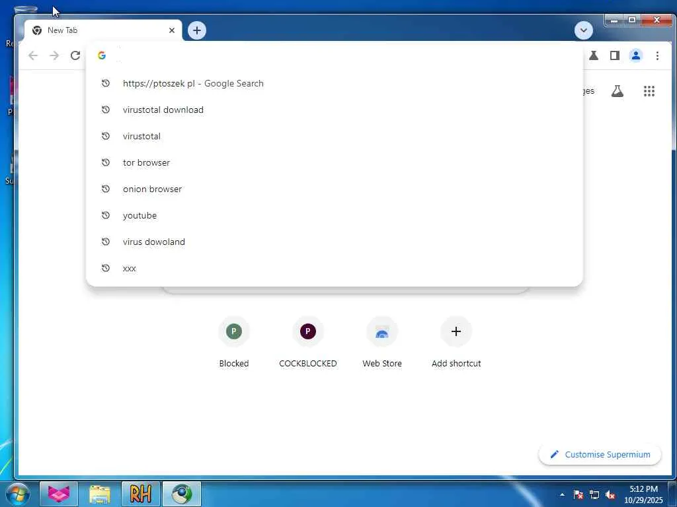The image size is (677, 507).
Task: Open the Web Store shortcut
Action: tap(382, 343)
